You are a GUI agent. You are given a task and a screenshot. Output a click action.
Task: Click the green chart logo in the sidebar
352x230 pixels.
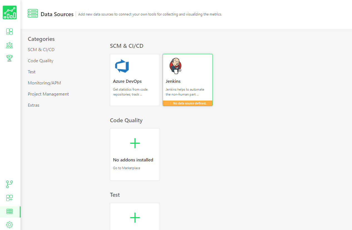coord(10,12)
